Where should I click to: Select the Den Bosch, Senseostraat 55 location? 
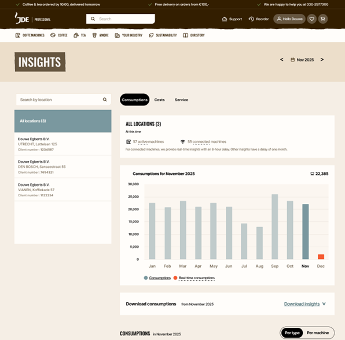click(63, 167)
